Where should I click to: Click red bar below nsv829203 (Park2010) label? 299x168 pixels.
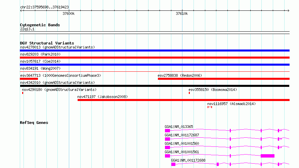(x=155, y=58)
